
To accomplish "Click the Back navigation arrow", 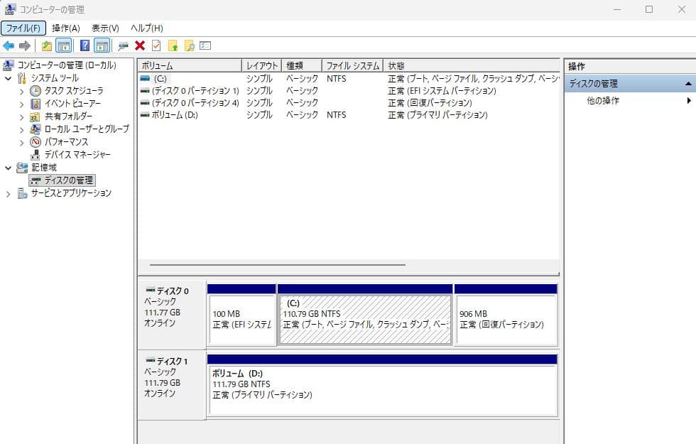I will pyautogui.click(x=8, y=45).
